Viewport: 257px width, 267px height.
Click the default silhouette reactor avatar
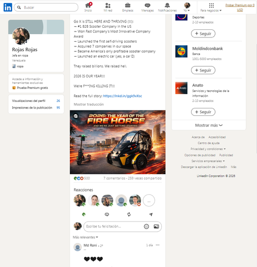pos(121,200)
